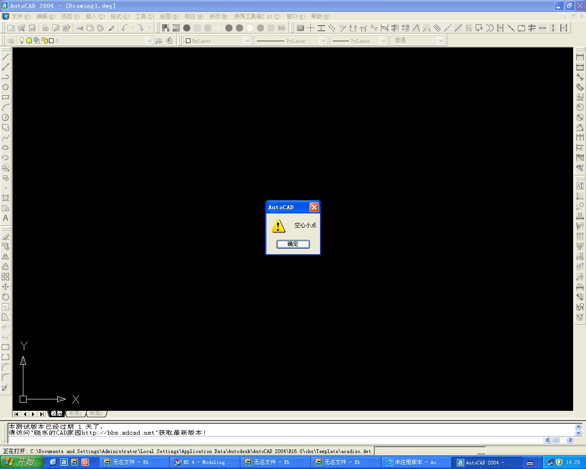Click the ByL color button in toolbar
Screen dimensions: 586x469
click(281, 28)
